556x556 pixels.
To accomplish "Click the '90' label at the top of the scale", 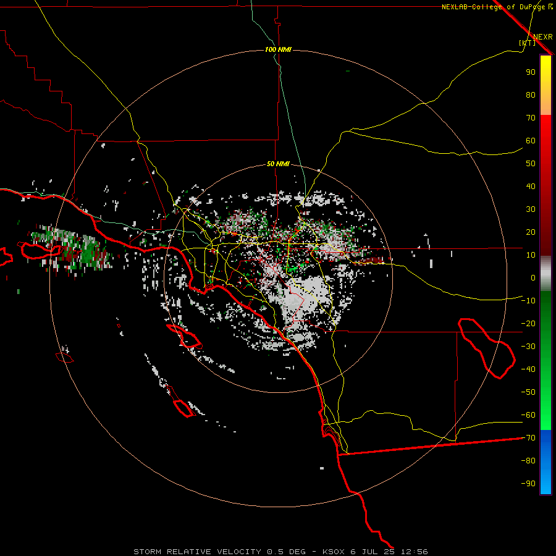I will click(531, 72).
